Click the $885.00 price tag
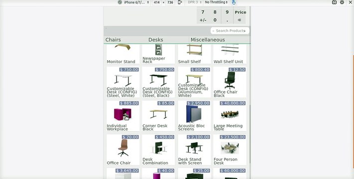Screen dimensions: 354x179 129,103
